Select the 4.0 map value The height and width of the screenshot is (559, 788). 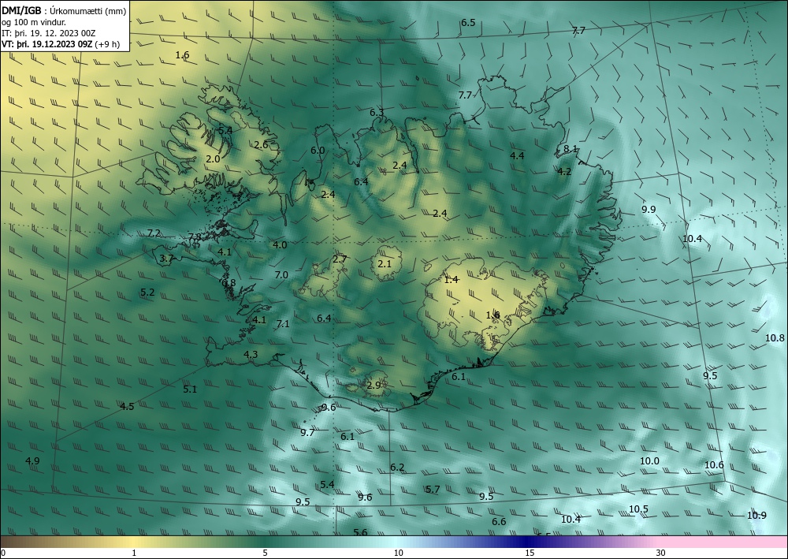click(x=280, y=245)
